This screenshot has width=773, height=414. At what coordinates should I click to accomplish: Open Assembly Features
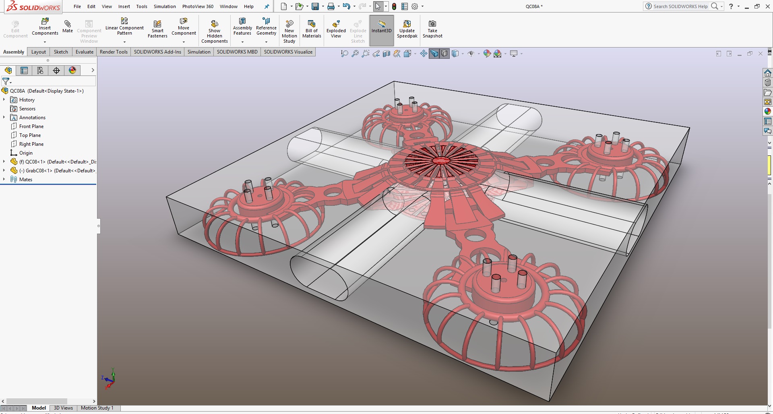[x=242, y=27]
